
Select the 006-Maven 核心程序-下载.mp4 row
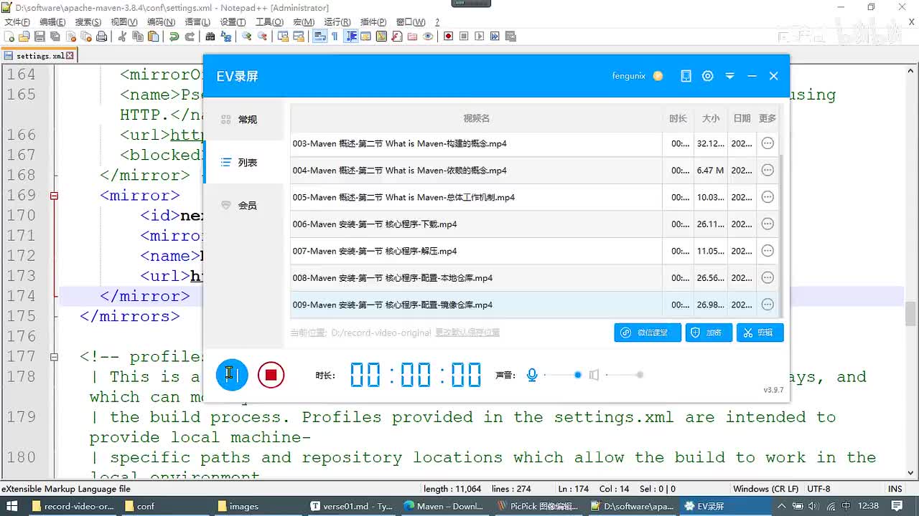[534, 224]
